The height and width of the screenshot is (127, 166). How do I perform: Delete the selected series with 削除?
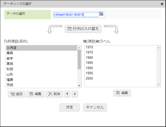click(54, 94)
